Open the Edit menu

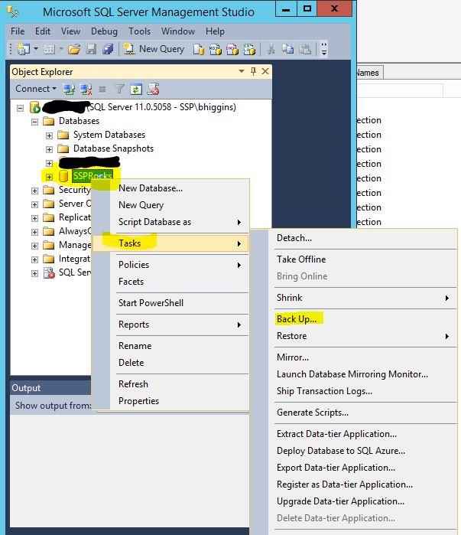[43, 31]
